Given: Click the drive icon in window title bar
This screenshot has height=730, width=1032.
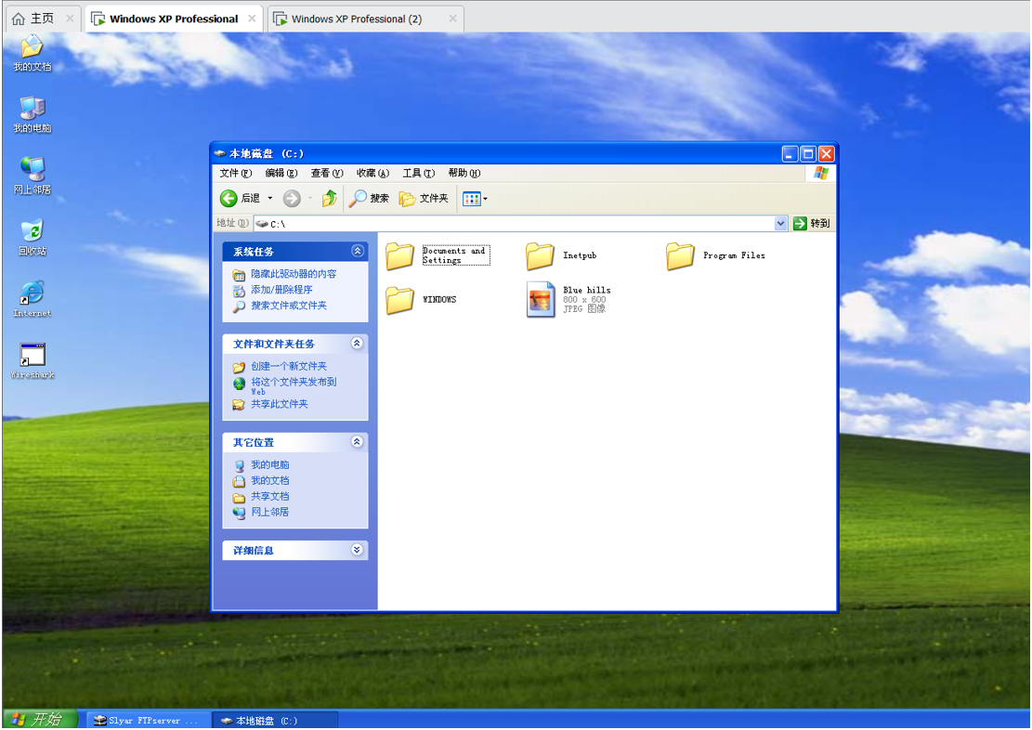Looking at the screenshot, I should [x=220, y=153].
